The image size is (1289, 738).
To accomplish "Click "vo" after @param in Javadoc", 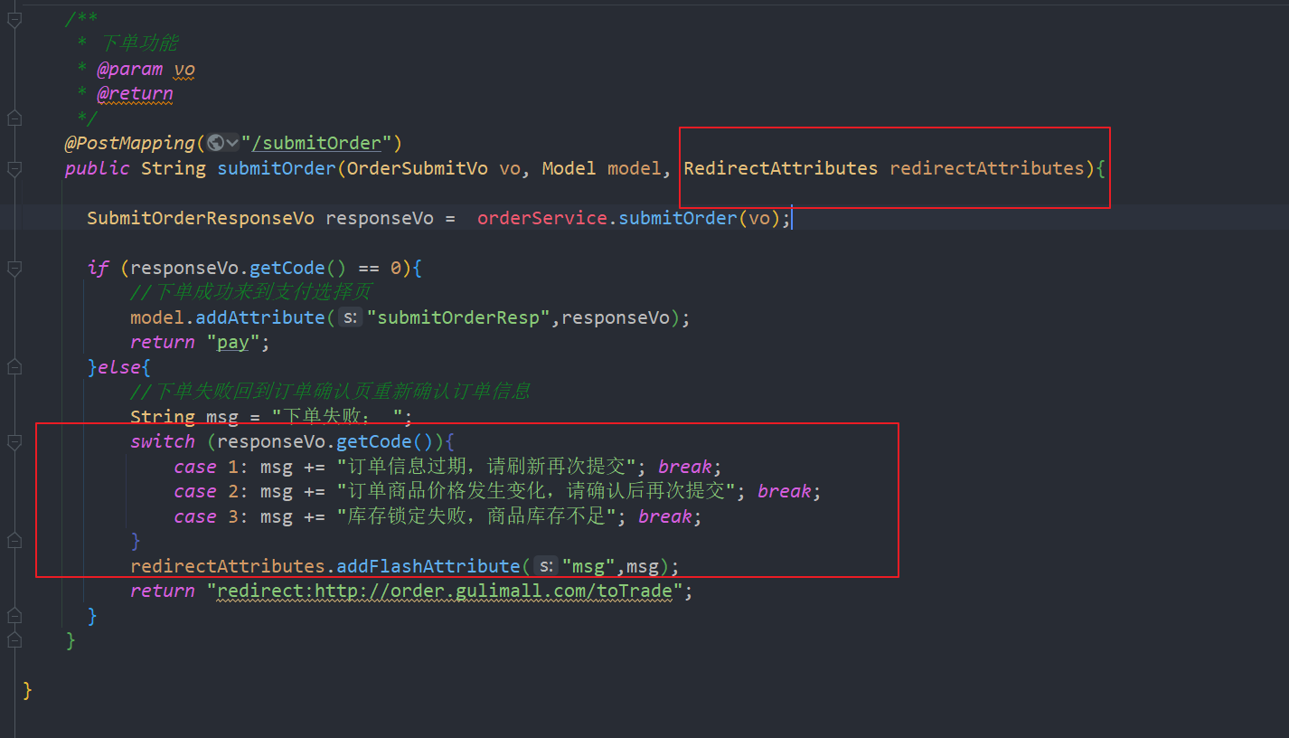I will tap(184, 69).
